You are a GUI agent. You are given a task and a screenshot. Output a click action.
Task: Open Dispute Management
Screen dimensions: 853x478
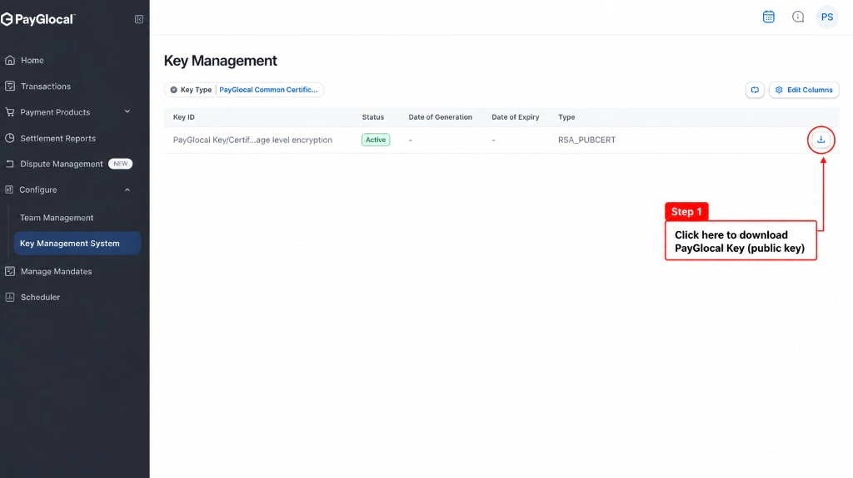coord(62,164)
